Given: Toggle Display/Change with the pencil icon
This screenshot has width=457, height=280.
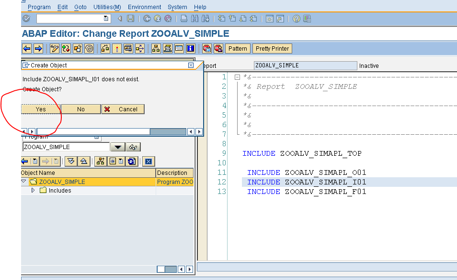Looking at the screenshot, I should [x=55, y=49].
